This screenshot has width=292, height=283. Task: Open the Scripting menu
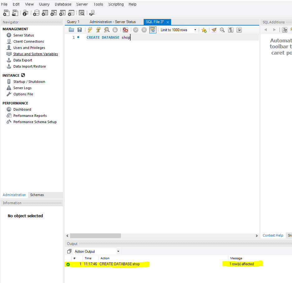pyautogui.click(x=116, y=4)
